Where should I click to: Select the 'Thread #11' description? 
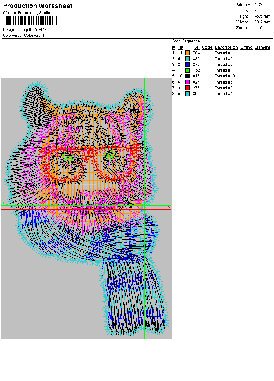click(x=225, y=53)
